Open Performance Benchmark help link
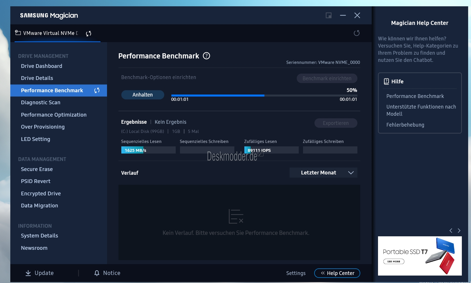The image size is (471, 283). coord(415,96)
